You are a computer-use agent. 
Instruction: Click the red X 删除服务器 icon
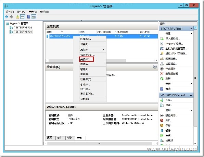(x=162, y=74)
